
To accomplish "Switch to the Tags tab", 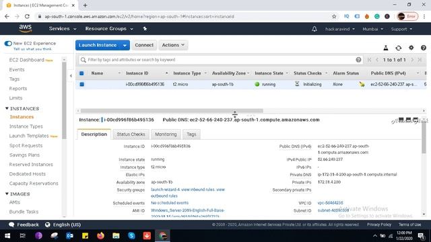I will pyautogui.click(x=191, y=134).
